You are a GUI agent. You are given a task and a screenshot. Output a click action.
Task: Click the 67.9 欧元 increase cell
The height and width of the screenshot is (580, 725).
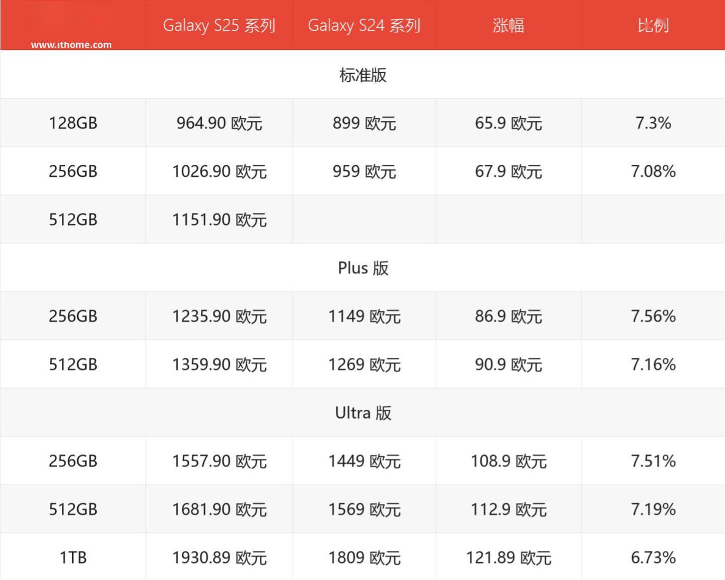tap(509, 171)
